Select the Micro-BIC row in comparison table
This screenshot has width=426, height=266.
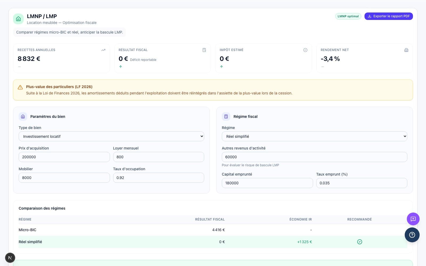point(27,230)
